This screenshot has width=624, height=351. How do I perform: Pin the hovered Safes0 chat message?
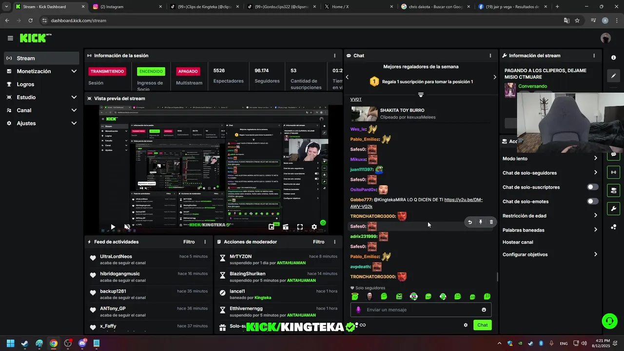(x=481, y=222)
